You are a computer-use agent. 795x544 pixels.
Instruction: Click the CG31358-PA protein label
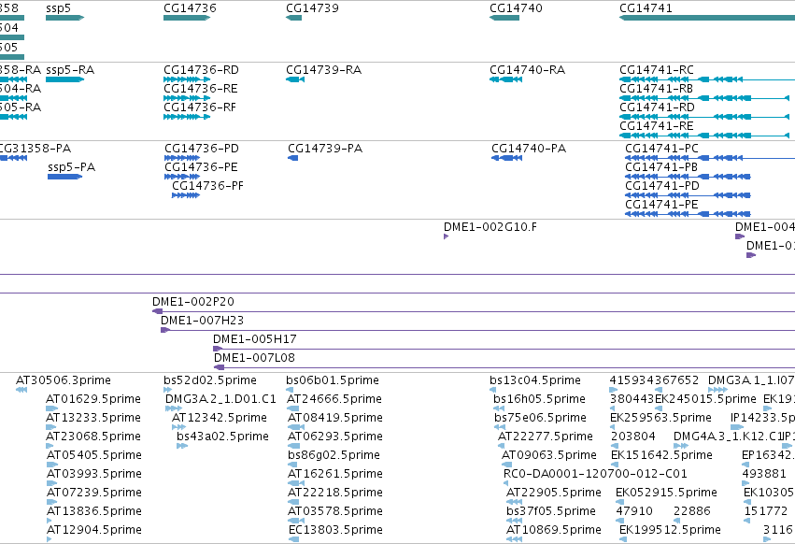click(35, 149)
